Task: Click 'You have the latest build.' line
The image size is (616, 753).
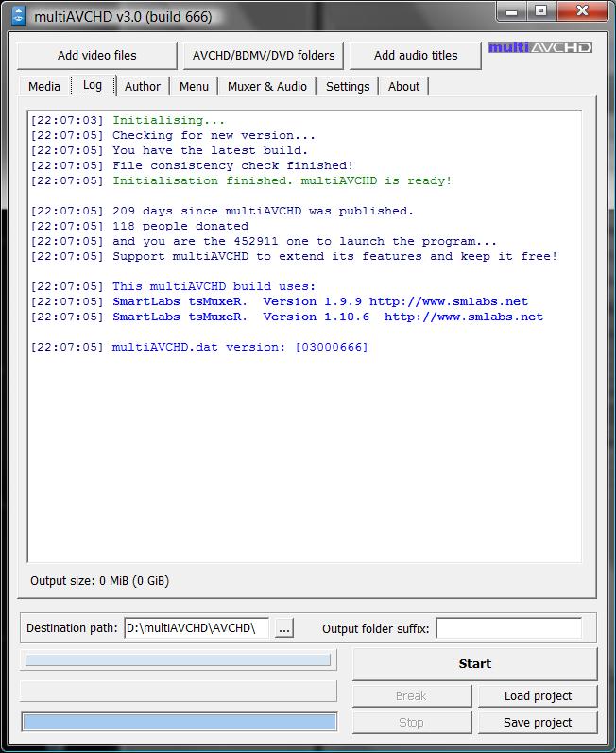Action: [169, 150]
